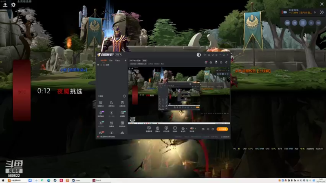326x183 pixels.
Task: Open the third tool in the toolbox third row
Action: 122,124
